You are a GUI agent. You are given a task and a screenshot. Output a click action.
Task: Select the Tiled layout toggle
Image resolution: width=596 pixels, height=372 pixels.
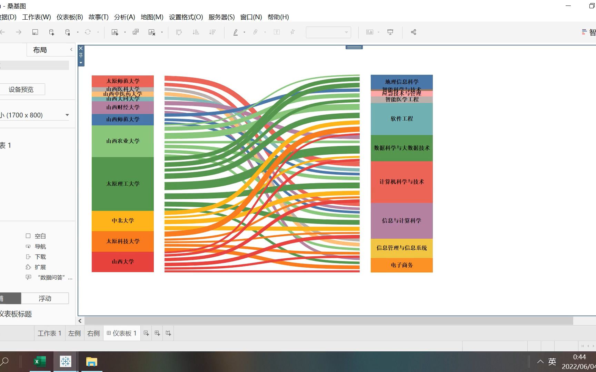10,298
